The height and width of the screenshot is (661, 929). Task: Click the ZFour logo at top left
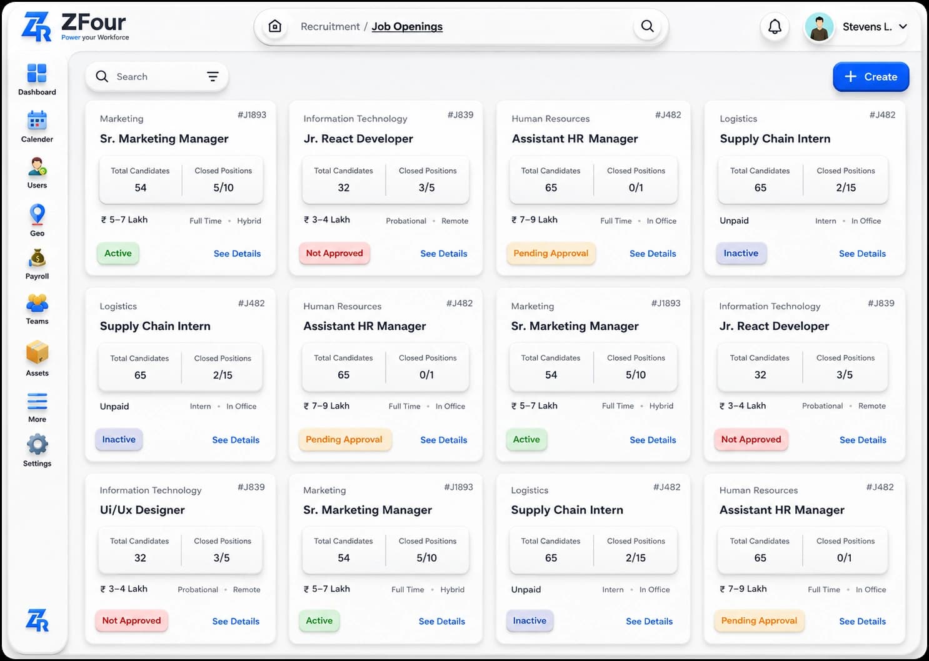tap(75, 27)
